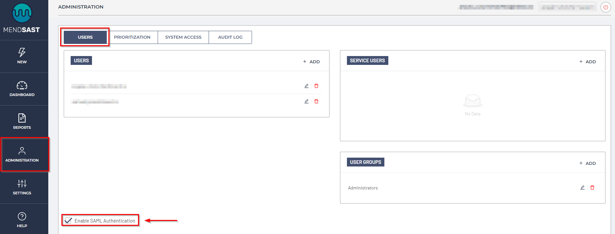Click the power logout icon
Image resolution: width=615 pixels, height=234 pixels.
click(605, 7)
